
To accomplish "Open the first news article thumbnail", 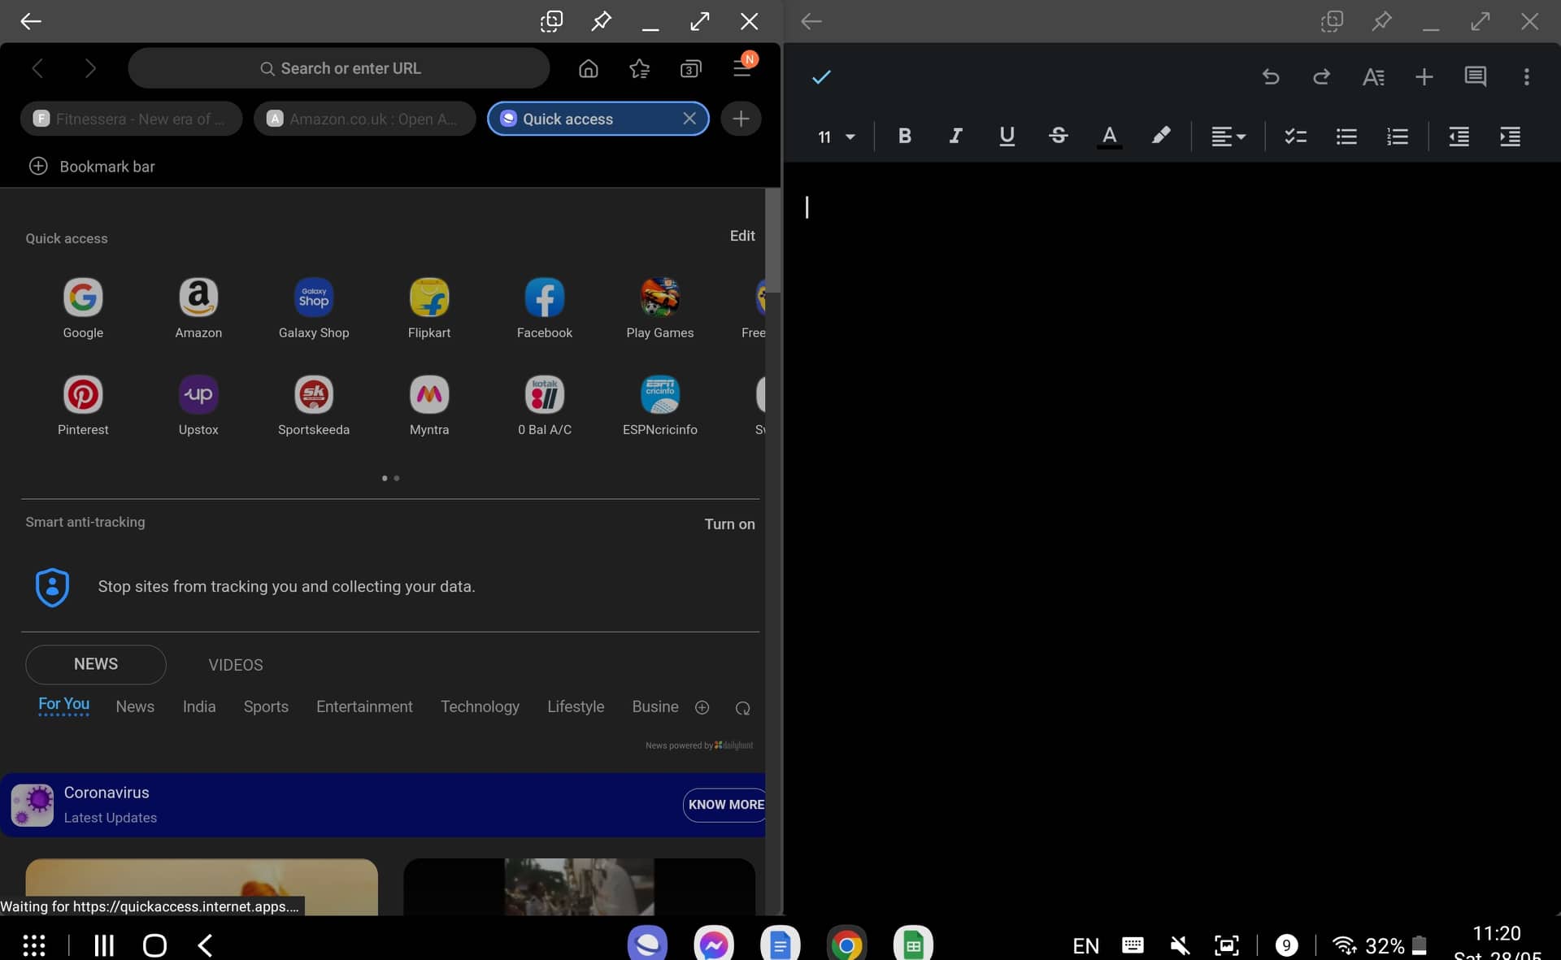I will click(202, 886).
